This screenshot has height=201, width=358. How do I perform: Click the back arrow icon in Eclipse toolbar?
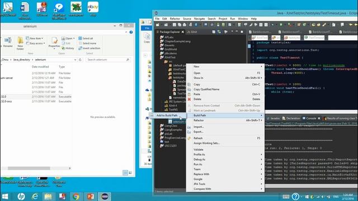(351, 25)
